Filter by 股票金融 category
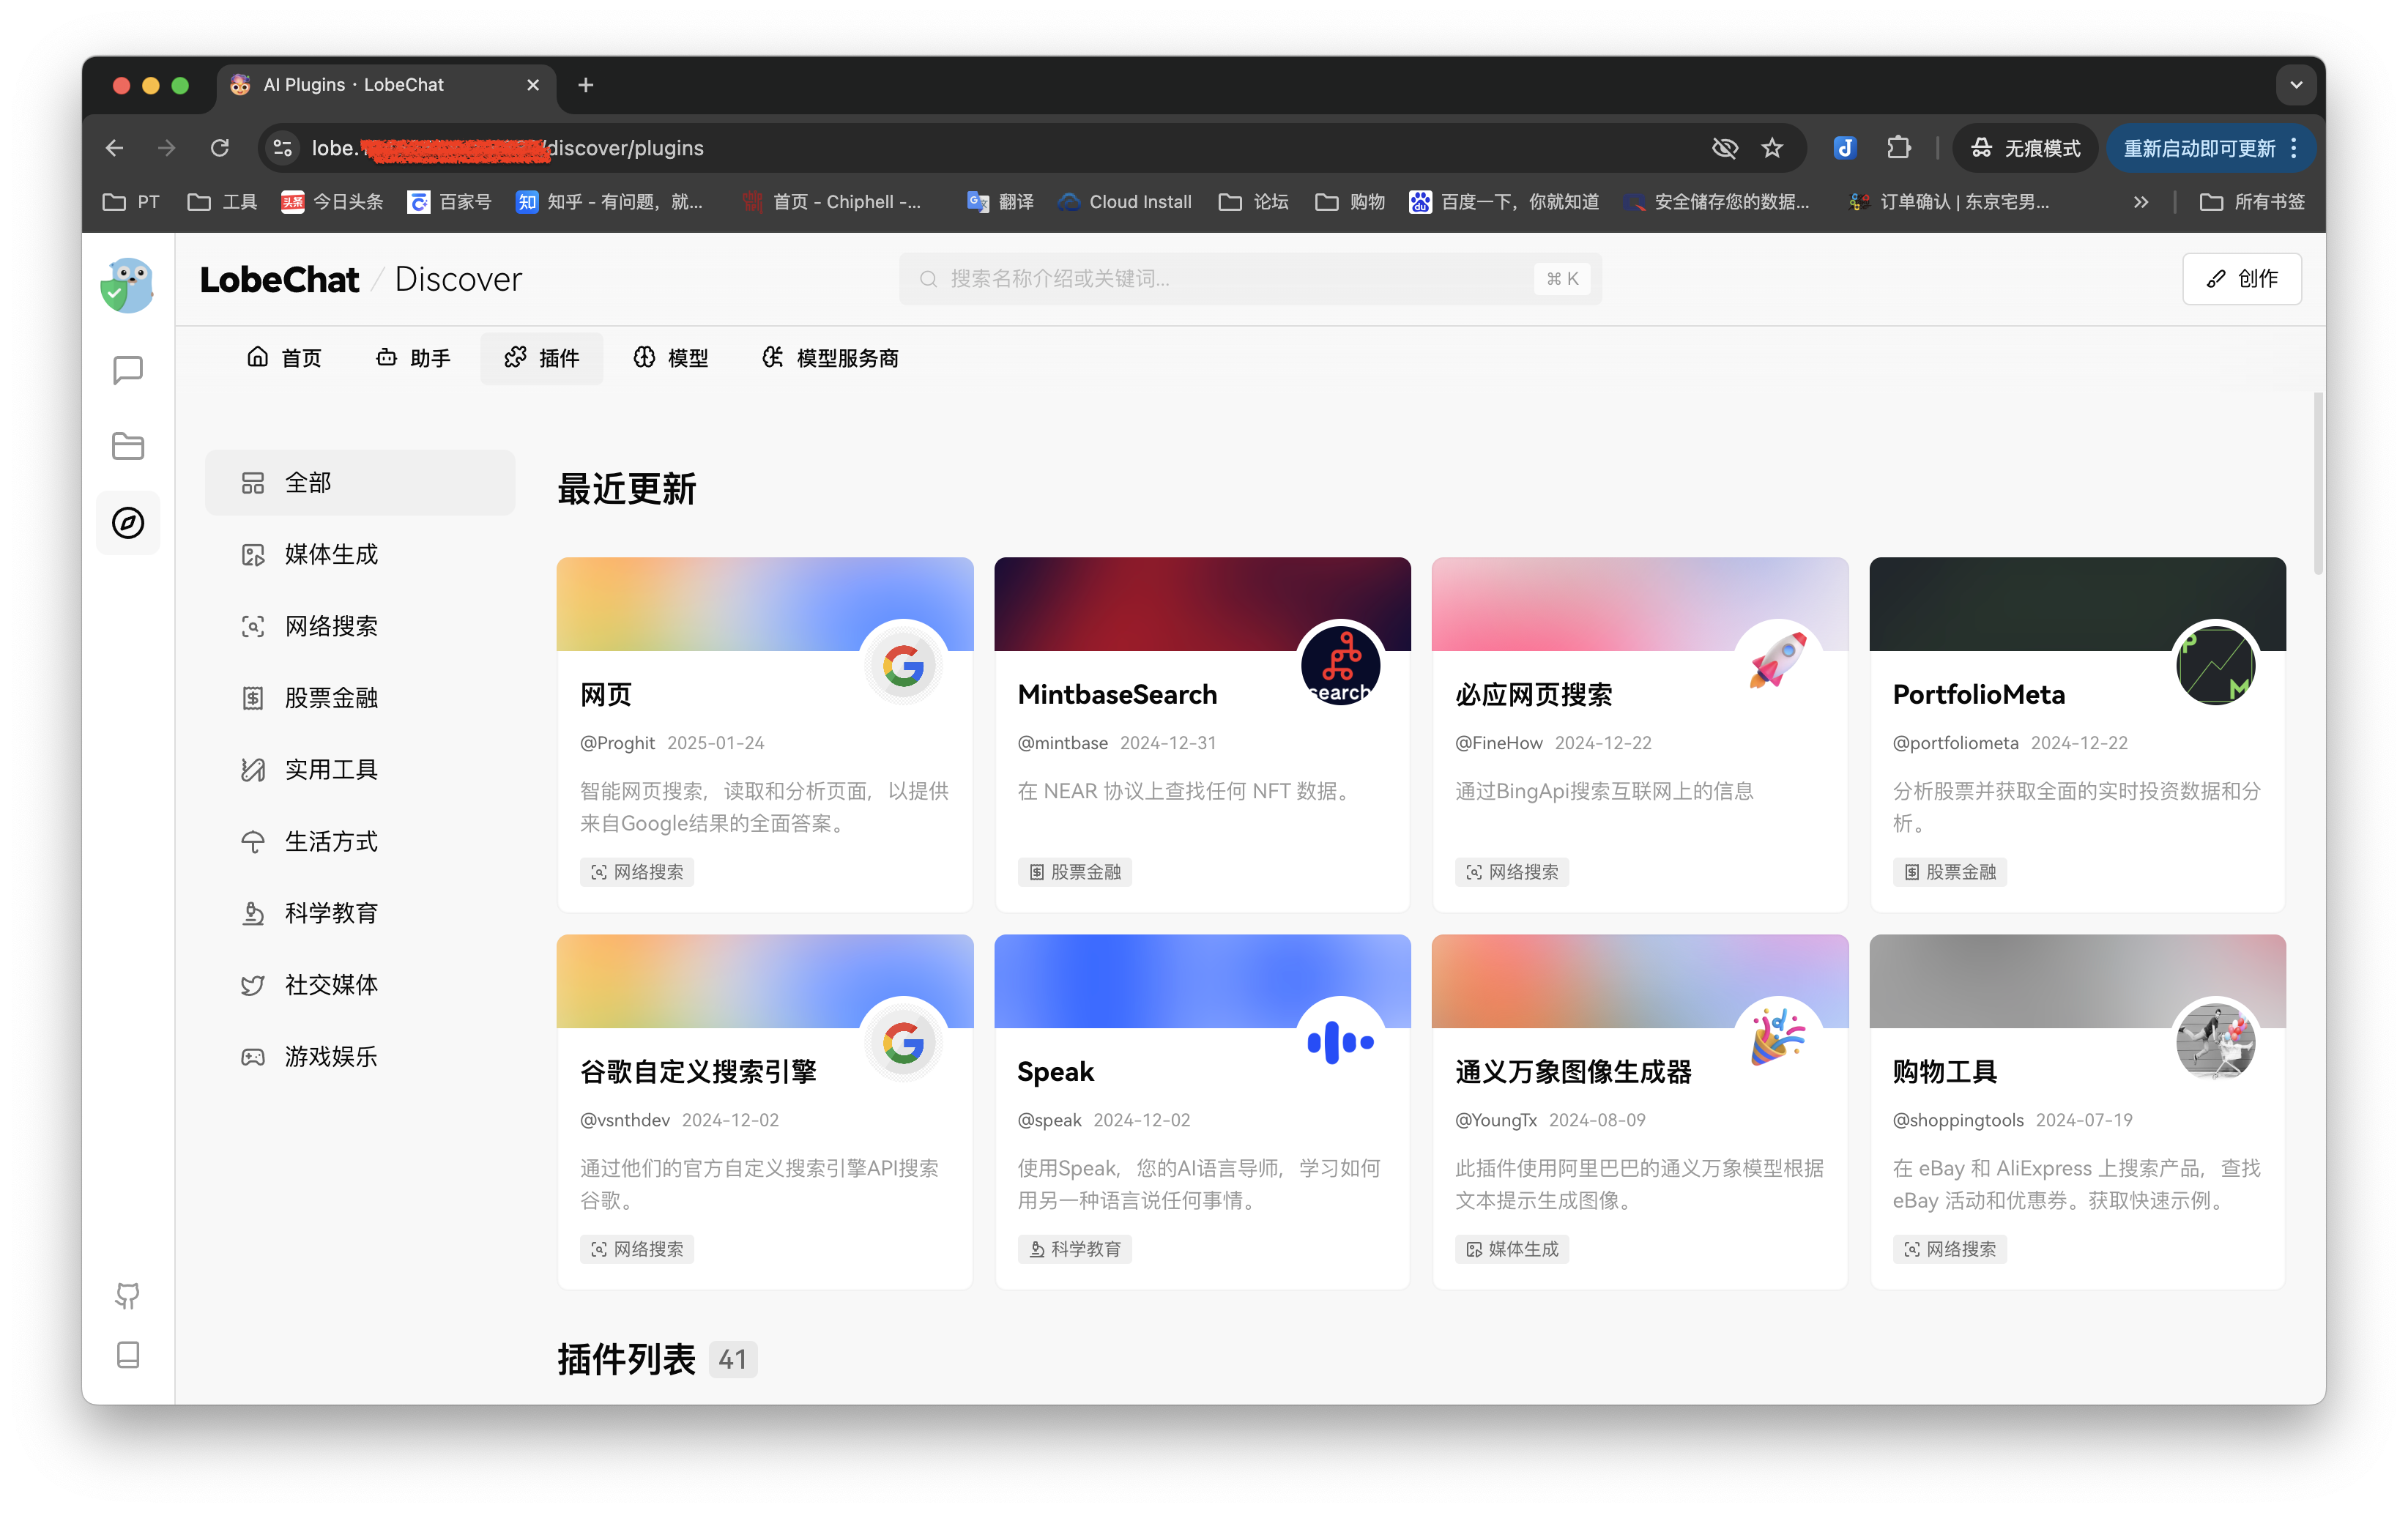Screen dimensions: 2408x1513 coord(360,698)
